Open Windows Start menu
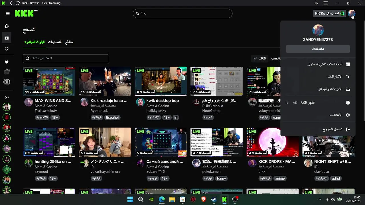The height and width of the screenshot is (205, 365). [130, 199]
